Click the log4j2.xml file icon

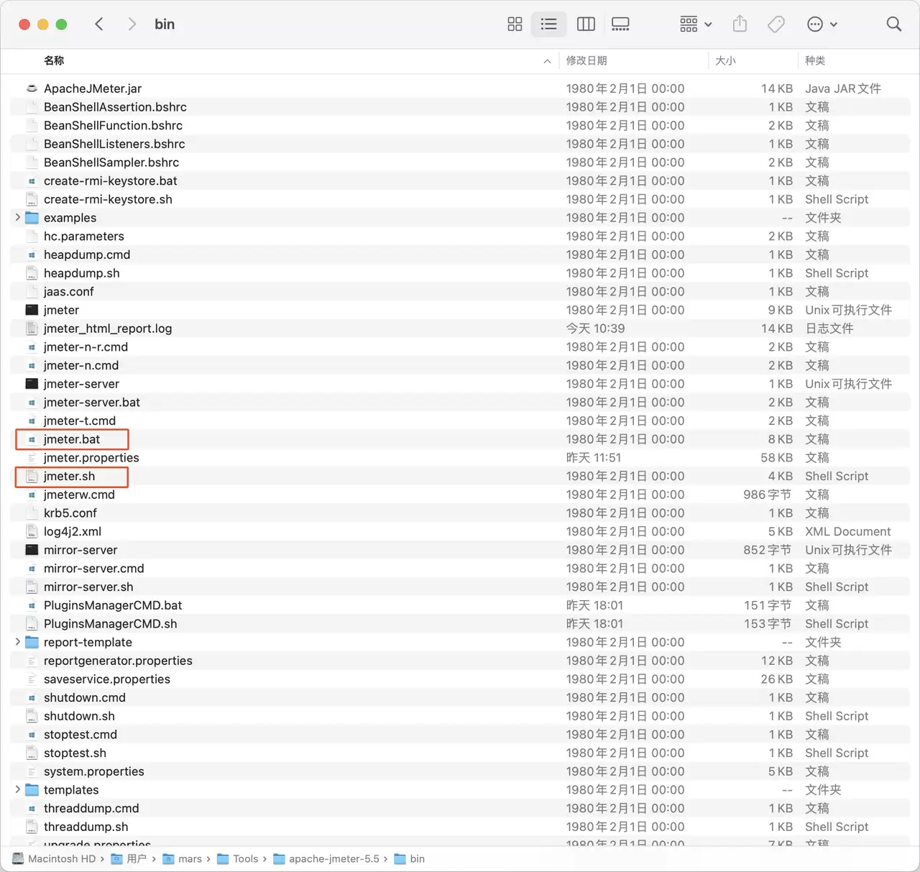(32, 531)
